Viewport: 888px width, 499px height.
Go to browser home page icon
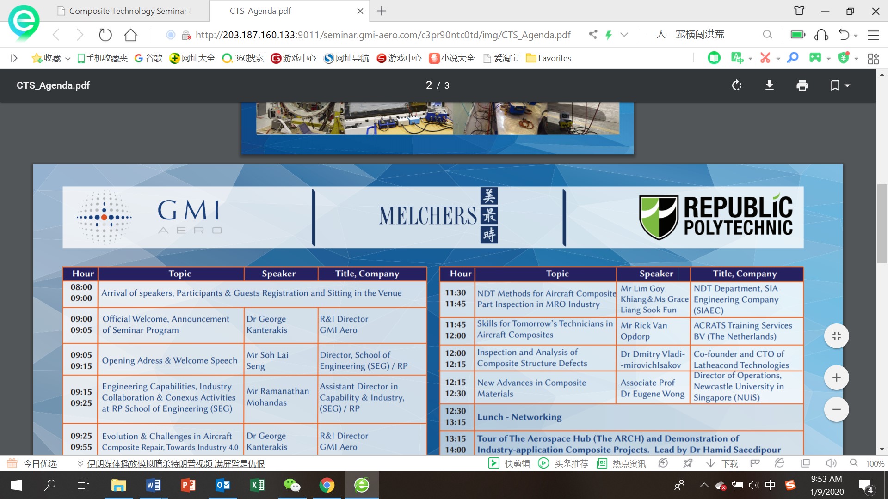coord(131,35)
